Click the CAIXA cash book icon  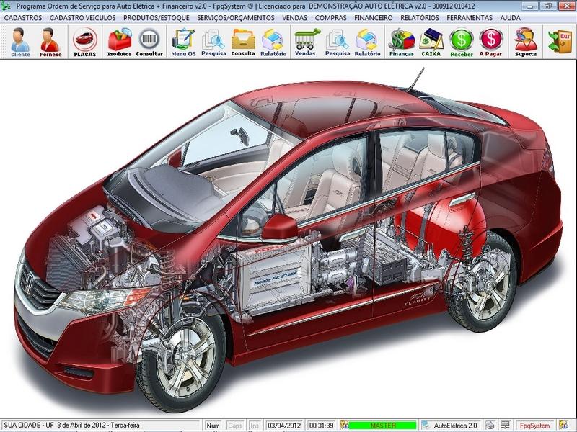[x=431, y=42]
